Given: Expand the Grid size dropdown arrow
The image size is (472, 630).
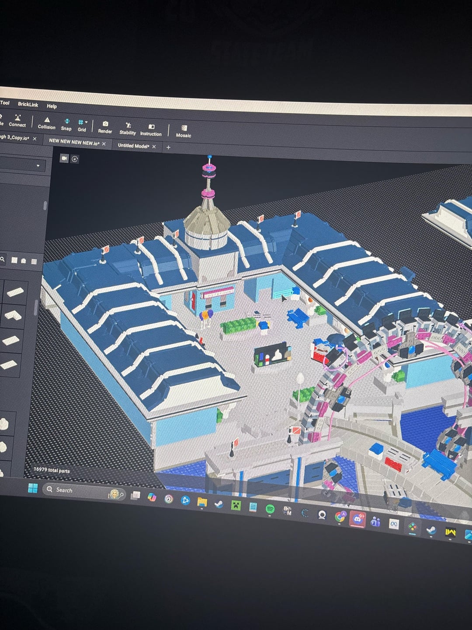Looking at the screenshot, I should pos(86,122).
